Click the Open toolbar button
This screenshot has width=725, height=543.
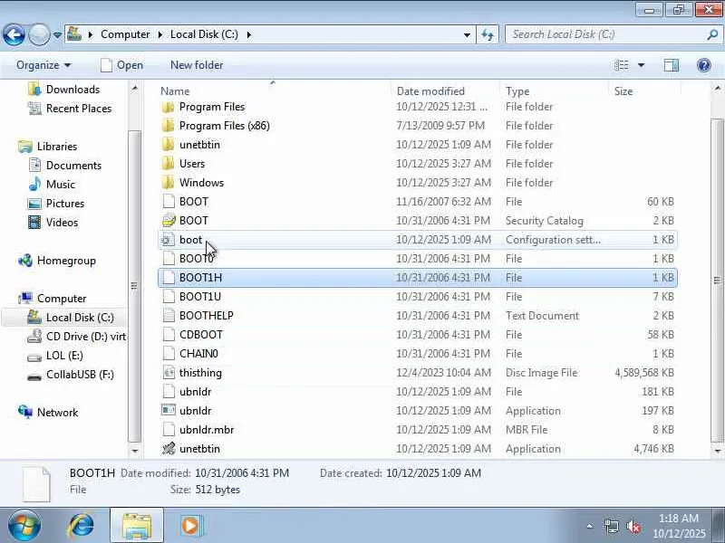point(122,65)
